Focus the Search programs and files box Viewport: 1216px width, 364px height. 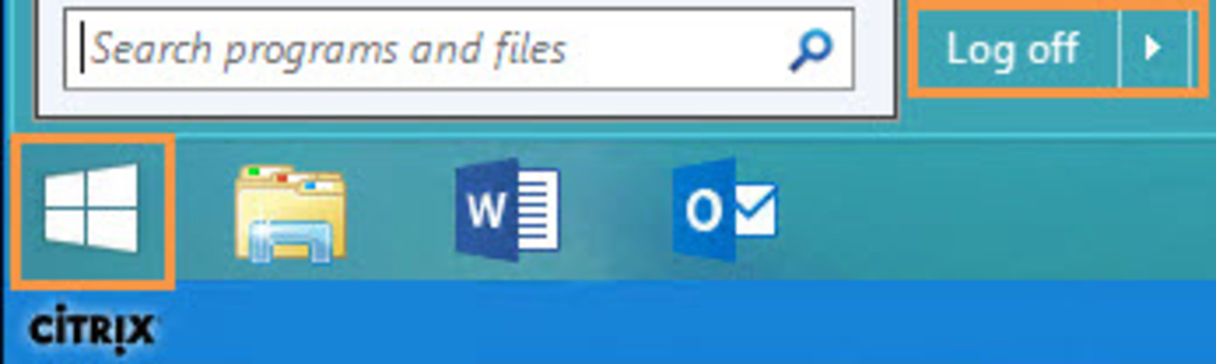tap(459, 49)
